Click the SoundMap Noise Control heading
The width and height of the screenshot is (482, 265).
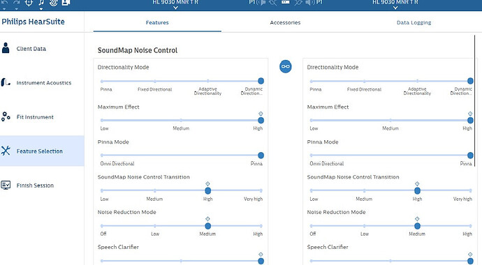coord(138,50)
